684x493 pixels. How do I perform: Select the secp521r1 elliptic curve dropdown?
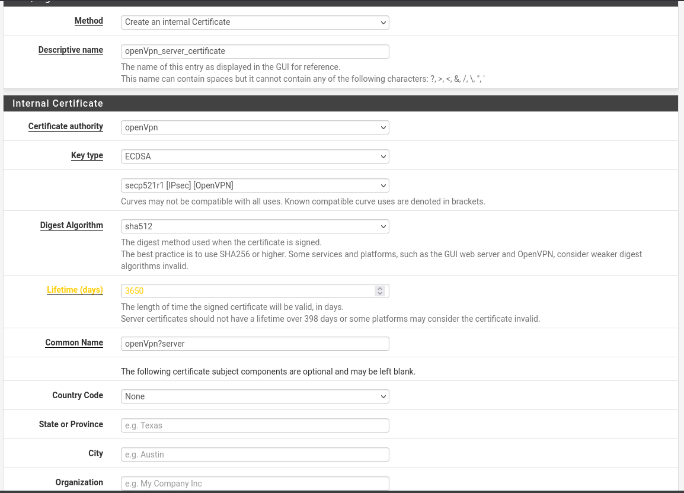click(x=255, y=185)
